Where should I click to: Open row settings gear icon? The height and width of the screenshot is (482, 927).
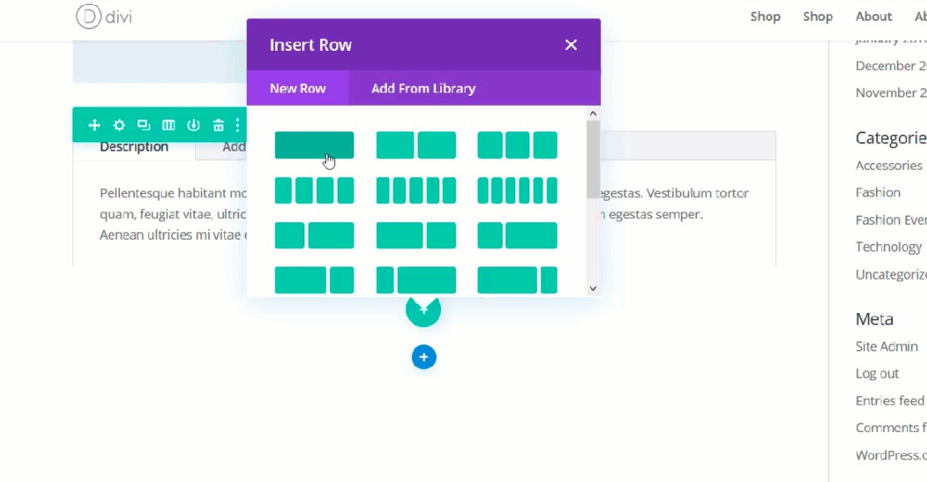click(x=119, y=125)
